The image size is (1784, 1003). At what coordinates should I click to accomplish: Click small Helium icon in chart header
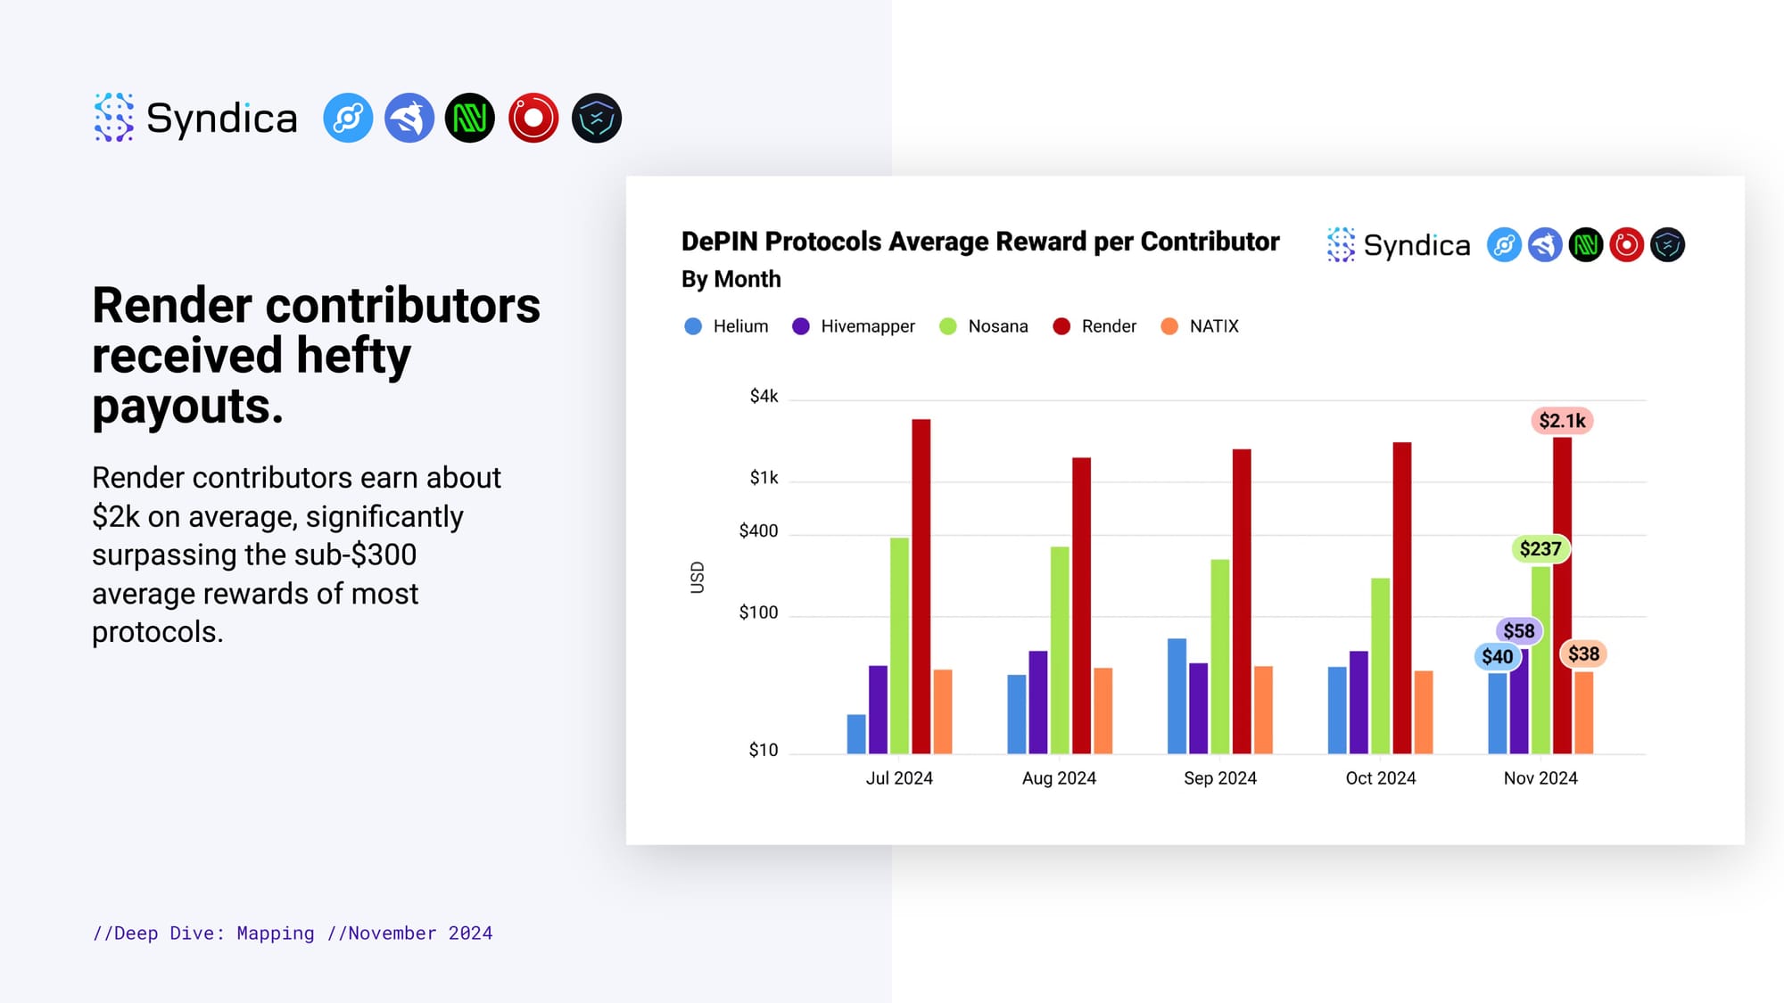coord(1504,244)
